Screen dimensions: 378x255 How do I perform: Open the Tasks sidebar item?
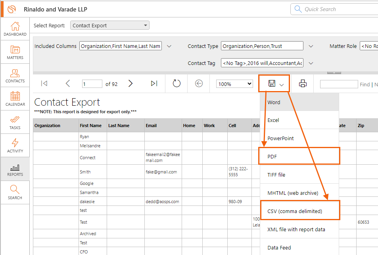(x=15, y=122)
